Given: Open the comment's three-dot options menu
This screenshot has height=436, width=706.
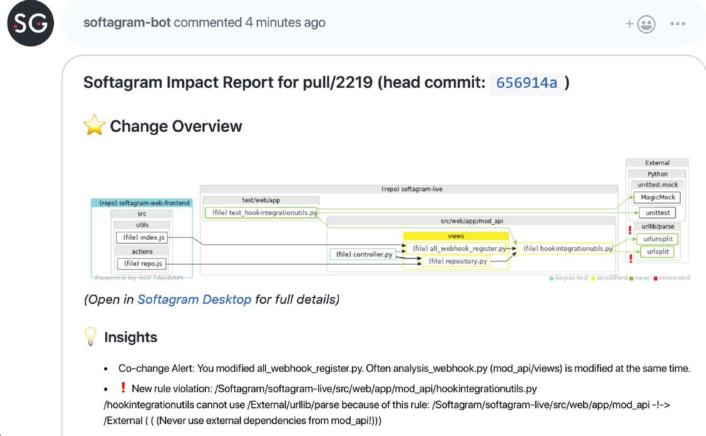Looking at the screenshot, I should (677, 24).
